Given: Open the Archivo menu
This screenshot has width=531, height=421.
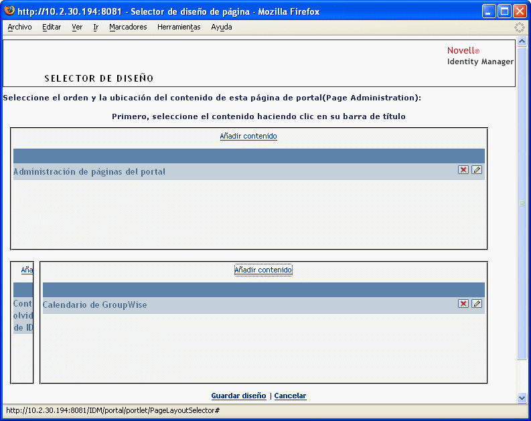Looking at the screenshot, I should click(x=19, y=27).
